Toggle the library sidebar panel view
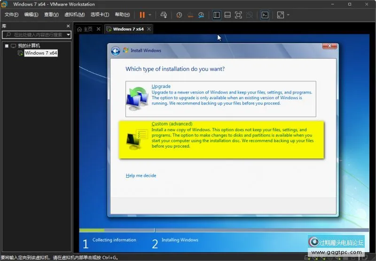Screen dimensions: 376x261 pos(217,15)
